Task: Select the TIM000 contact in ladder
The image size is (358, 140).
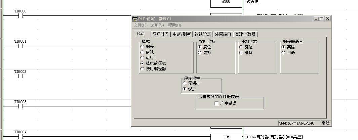Action: point(20,16)
